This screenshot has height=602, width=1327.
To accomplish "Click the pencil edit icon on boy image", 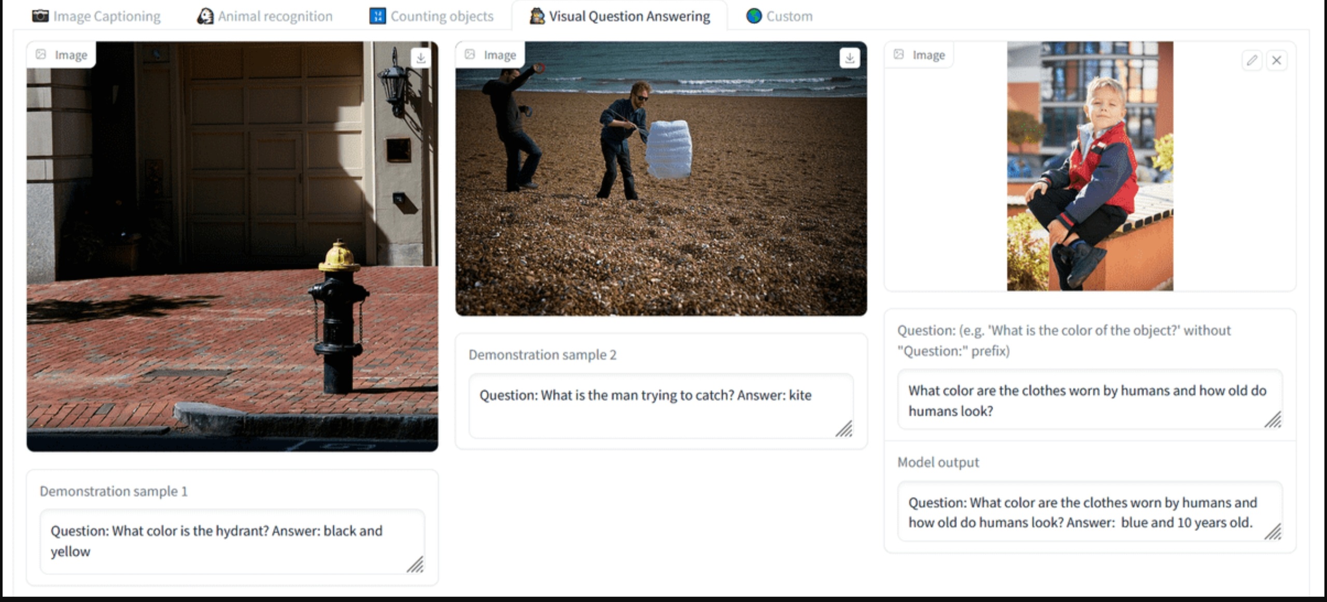I will click(x=1252, y=61).
